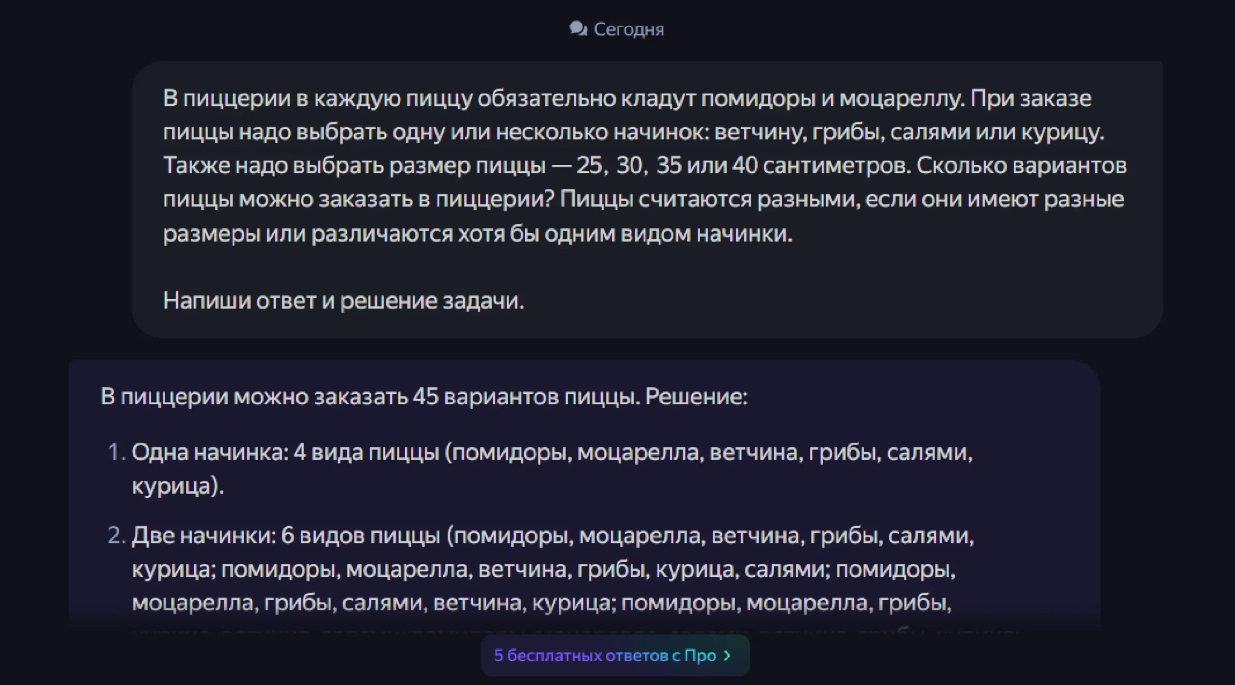This screenshot has height=685, width=1235.
Task: Click the sizes text 25, 30, 35 или 40
Action: pyautogui.click(x=667, y=165)
